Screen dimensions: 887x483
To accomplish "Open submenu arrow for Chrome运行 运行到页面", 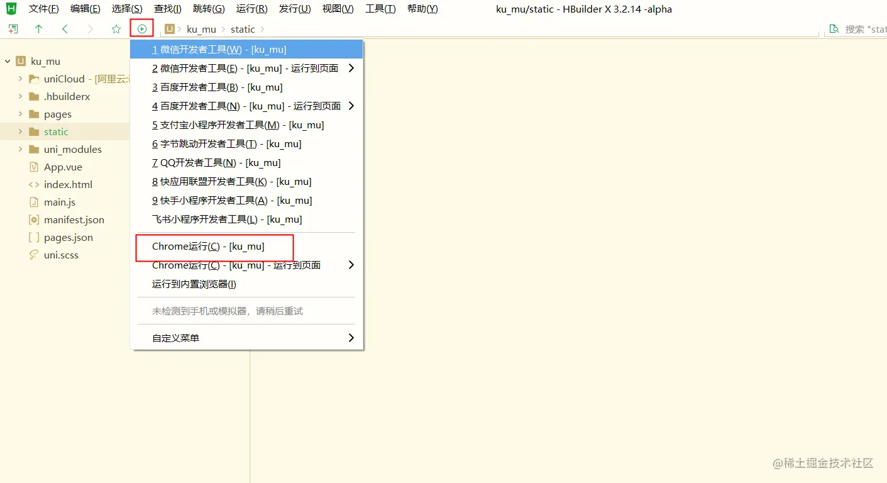I will [x=351, y=265].
